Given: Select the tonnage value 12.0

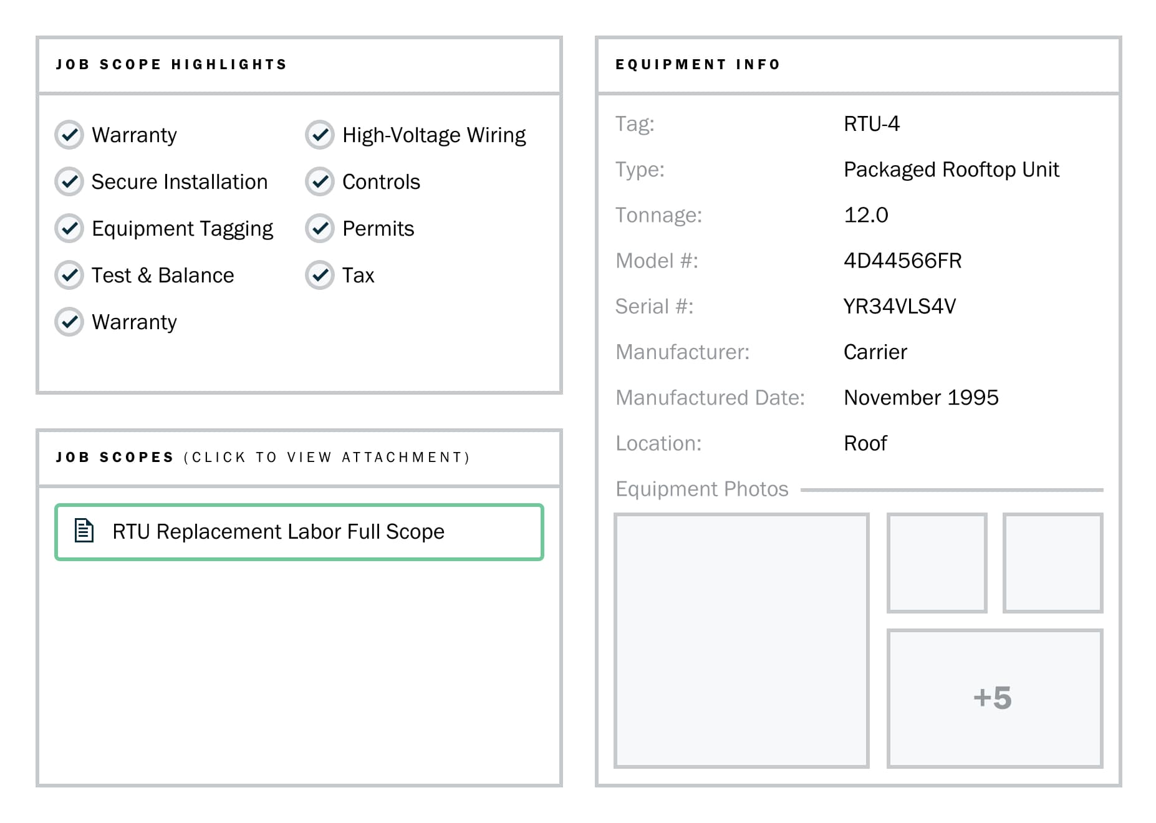Looking at the screenshot, I should tap(866, 214).
